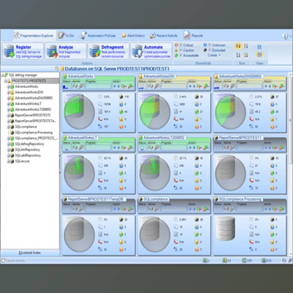Click the yellow 14 status bar counter
Viewport: 293px width, 293px height.
(x=226, y=261)
